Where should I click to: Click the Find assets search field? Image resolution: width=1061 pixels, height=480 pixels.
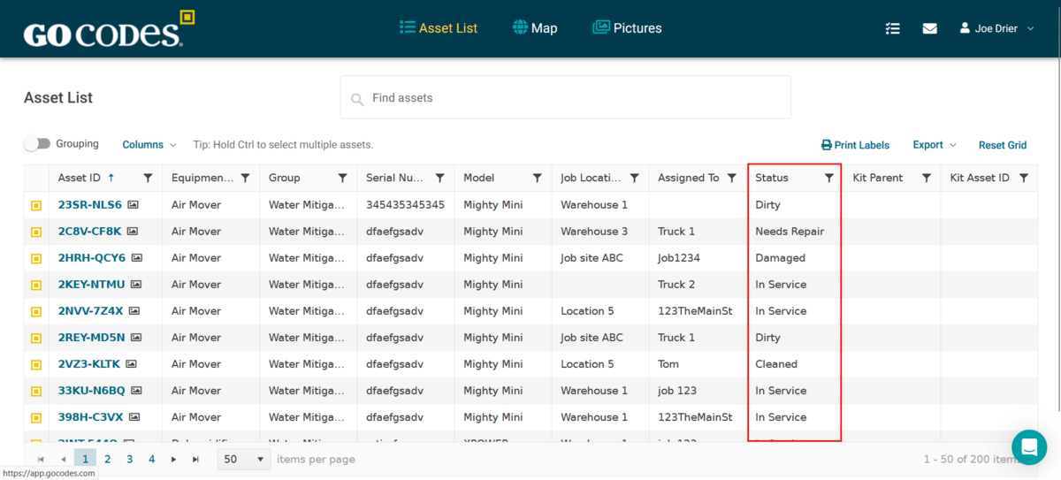click(x=566, y=97)
